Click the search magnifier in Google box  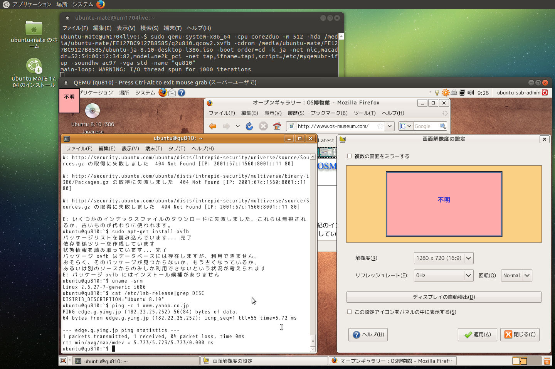click(443, 126)
